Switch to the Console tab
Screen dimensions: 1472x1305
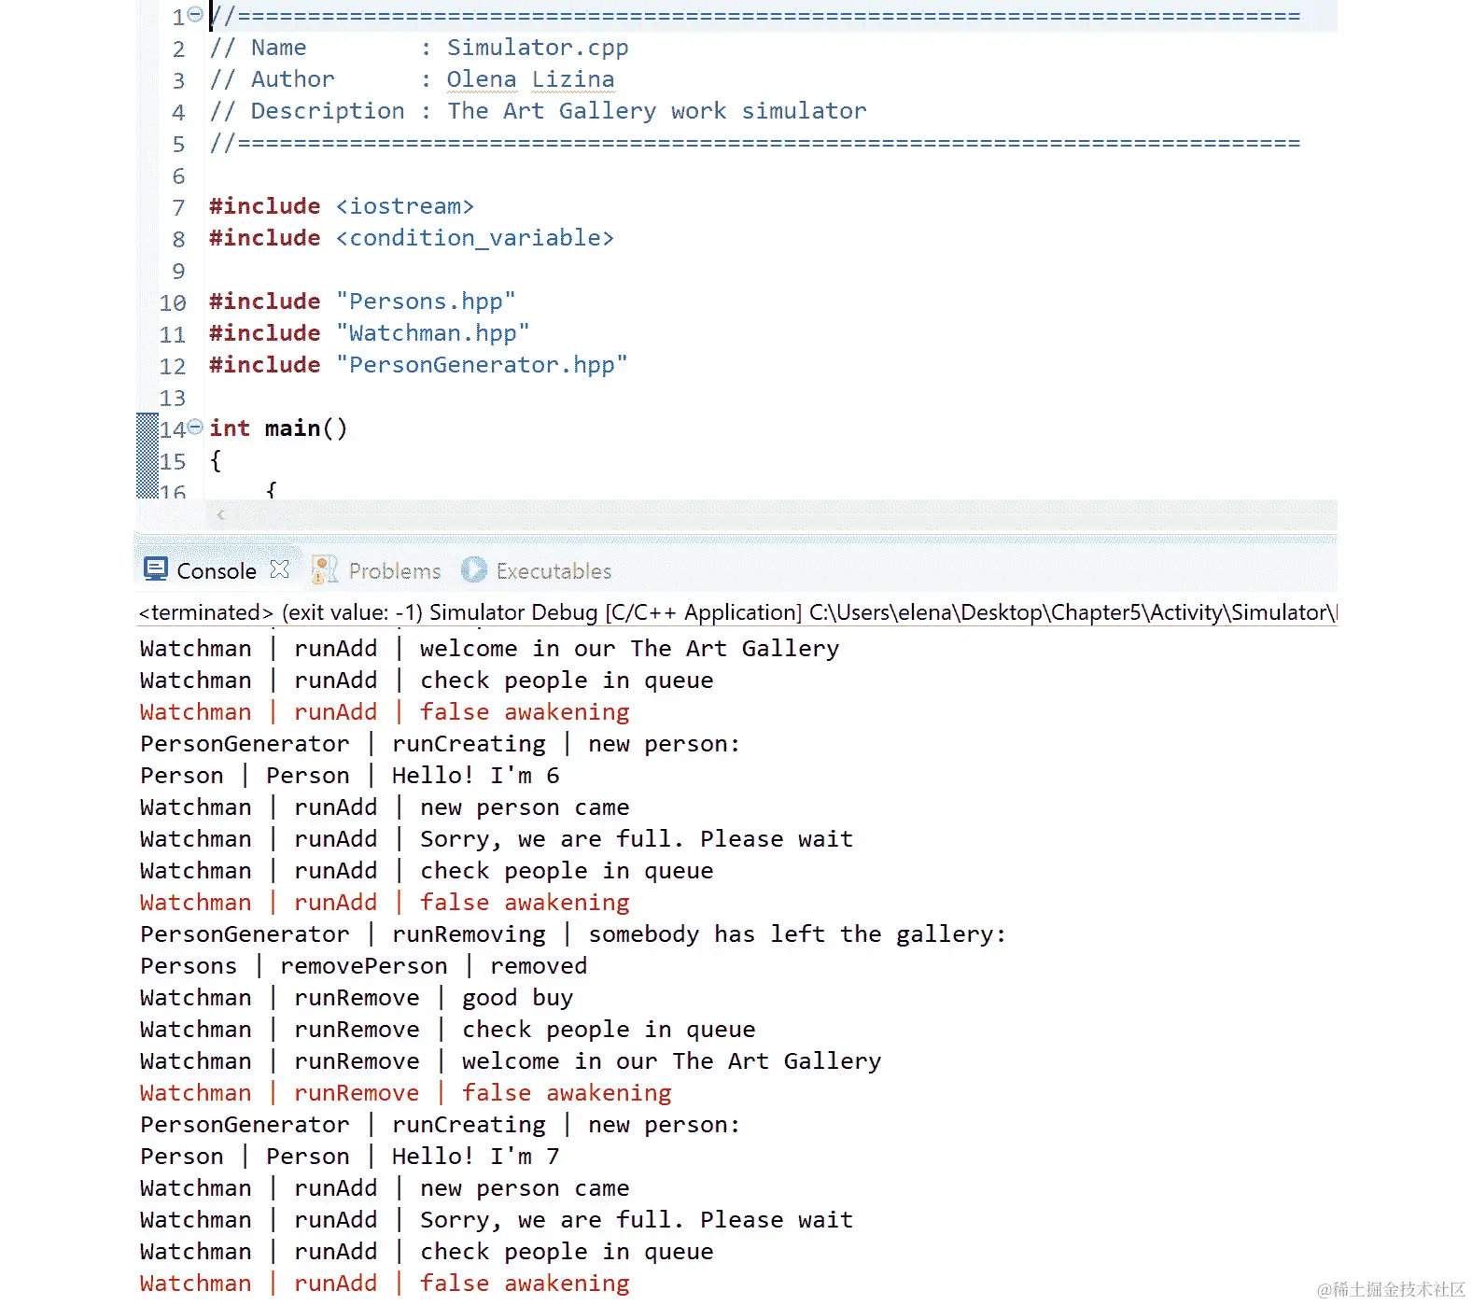coord(216,570)
